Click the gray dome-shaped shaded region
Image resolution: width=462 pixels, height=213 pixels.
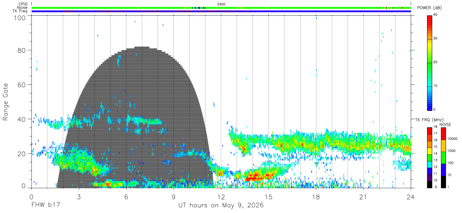(135, 117)
